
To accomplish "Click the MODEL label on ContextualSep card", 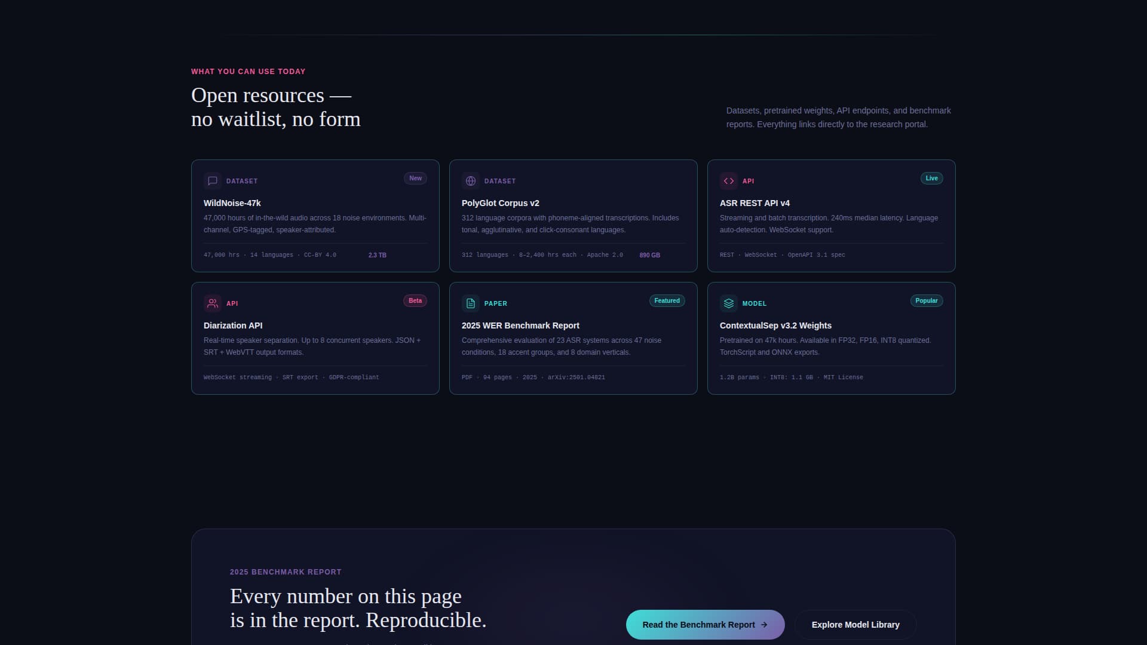I will pos(754,303).
